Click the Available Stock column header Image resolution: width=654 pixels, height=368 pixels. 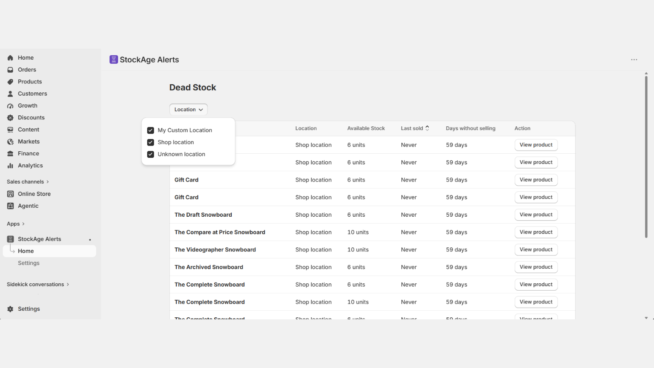click(366, 128)
